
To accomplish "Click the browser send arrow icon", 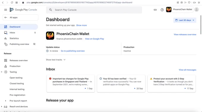I will tap(185, 2).
